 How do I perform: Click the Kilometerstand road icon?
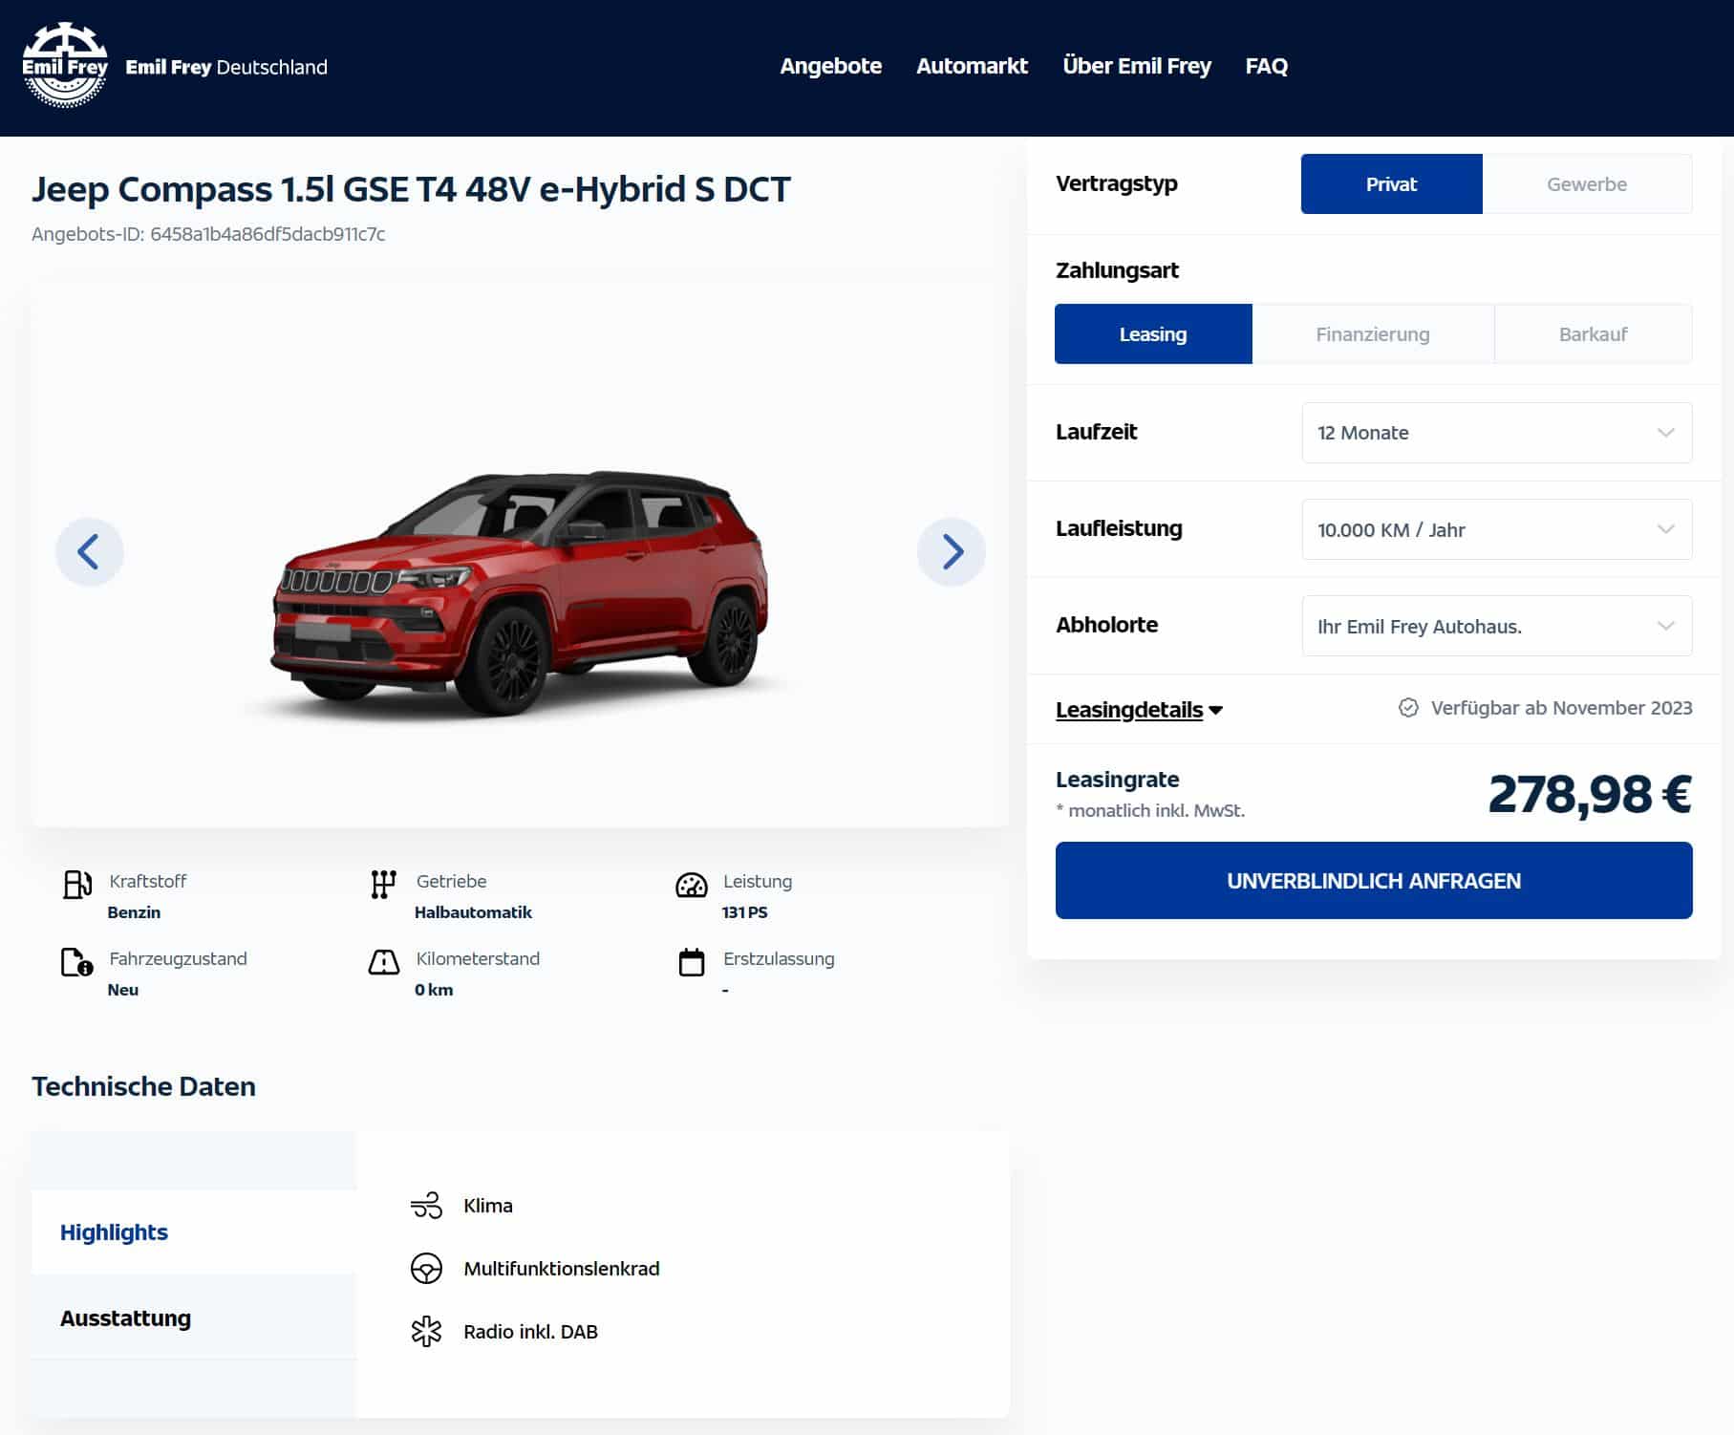[384, 962]
